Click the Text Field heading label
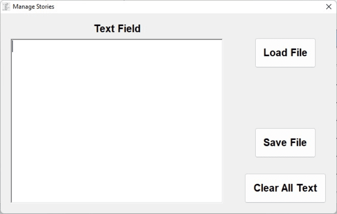This screenshot has height=214, width=337. click(x=117, y=29)
